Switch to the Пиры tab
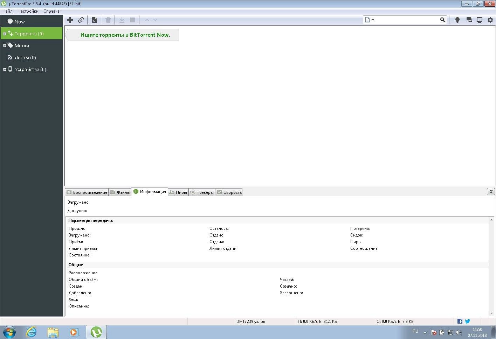This screenshot has width=496, height=339. (x=178, y=192)
